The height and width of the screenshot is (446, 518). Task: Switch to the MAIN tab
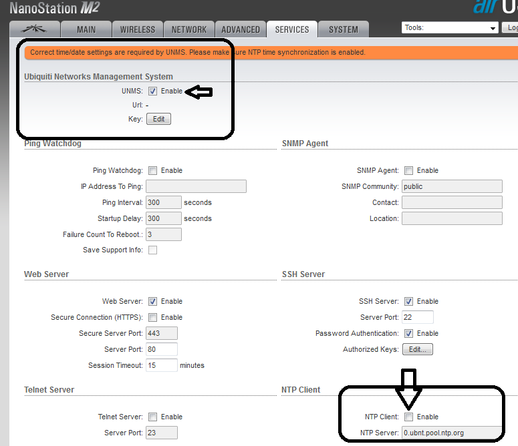(x=86, y=29)
